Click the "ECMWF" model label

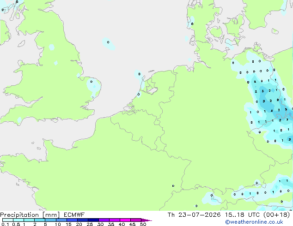coord(74,215)
